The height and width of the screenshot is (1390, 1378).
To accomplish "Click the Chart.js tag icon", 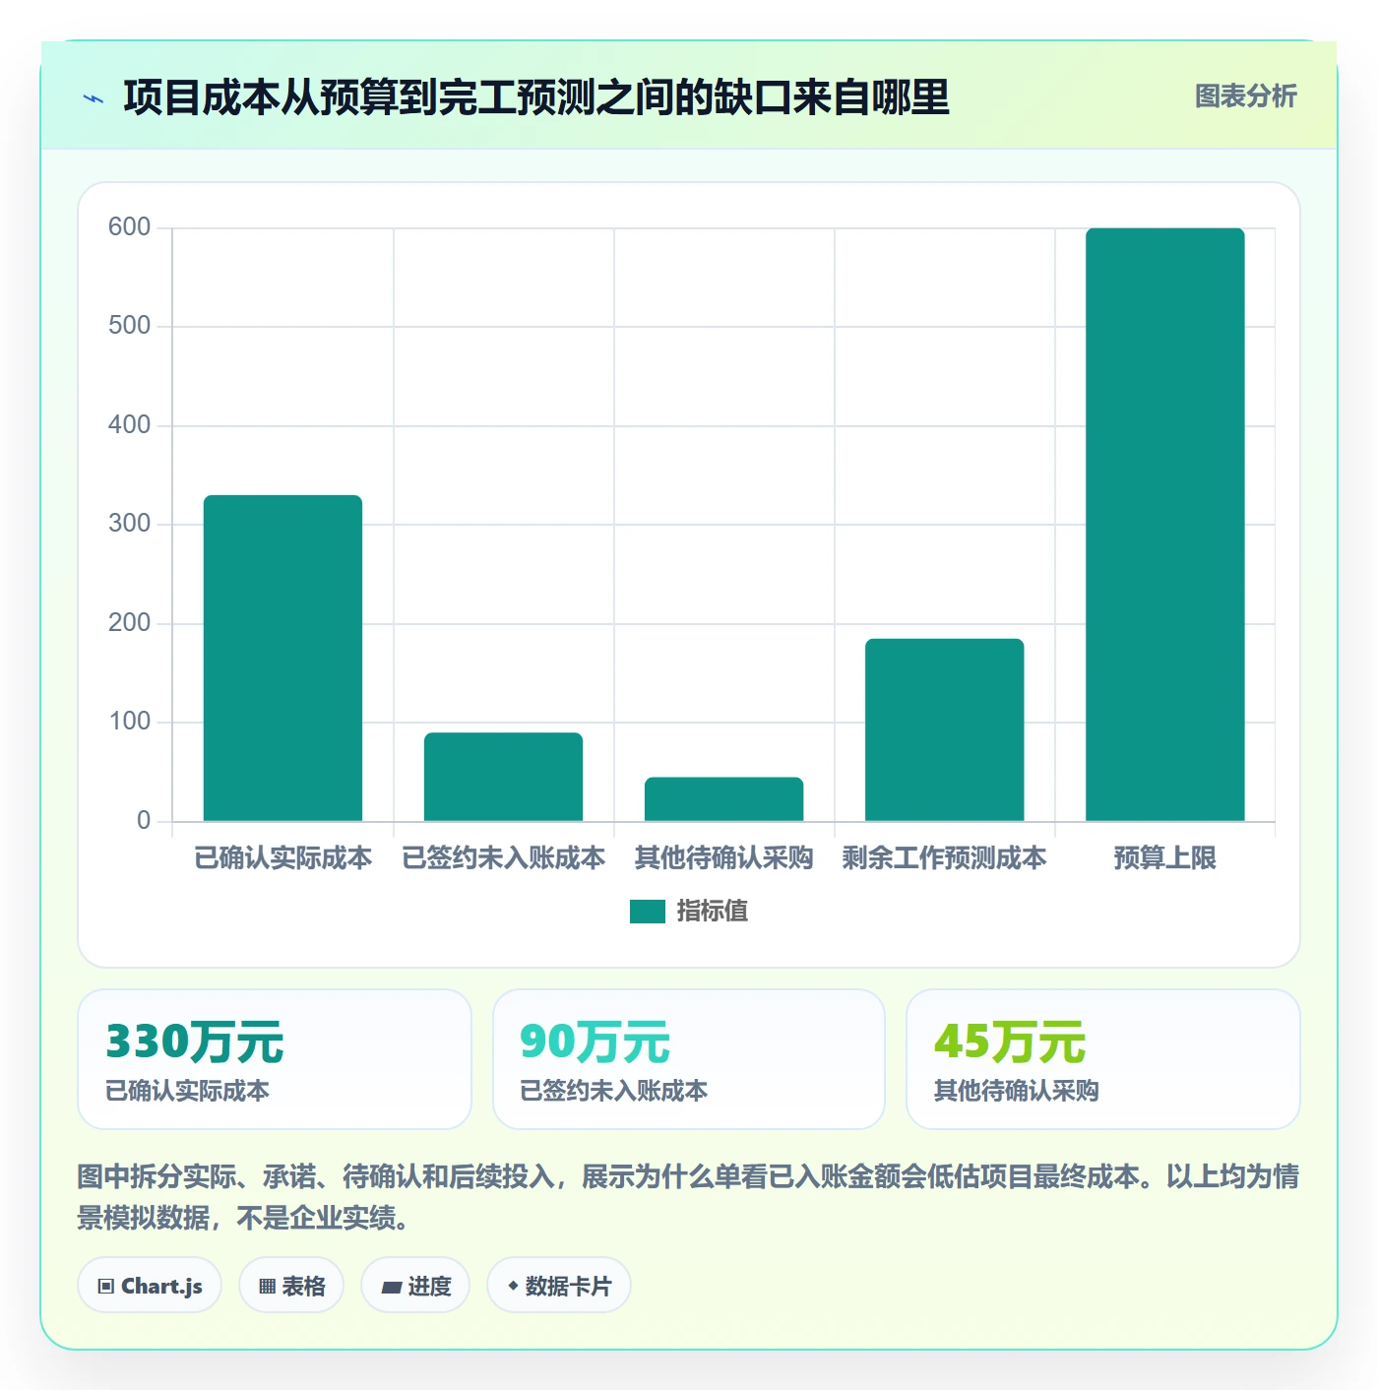I will click(x=106, y=1287).
